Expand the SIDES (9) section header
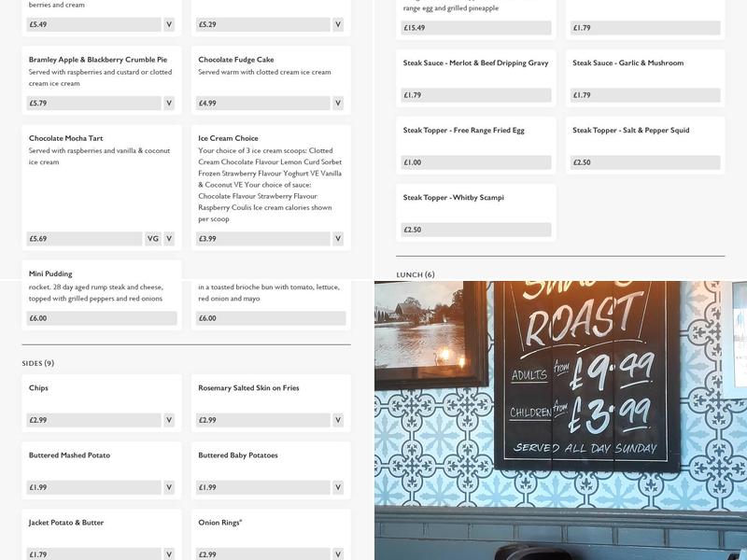The width and height of the screenshot is (747, 560). pos(38,363)
